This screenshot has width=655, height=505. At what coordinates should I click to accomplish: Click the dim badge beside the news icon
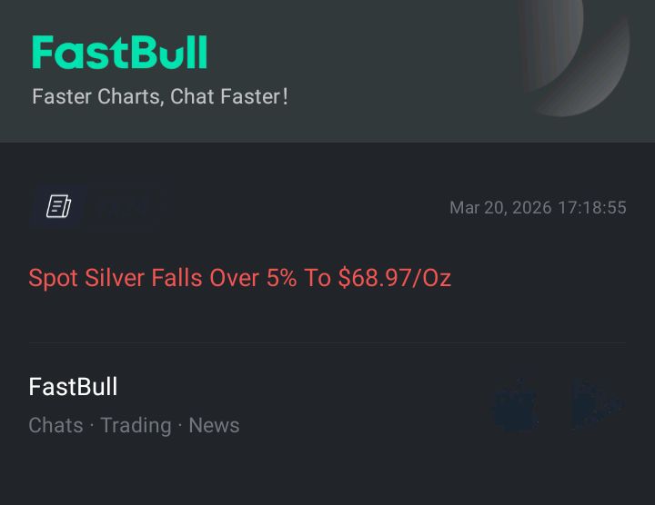point(127,206)
